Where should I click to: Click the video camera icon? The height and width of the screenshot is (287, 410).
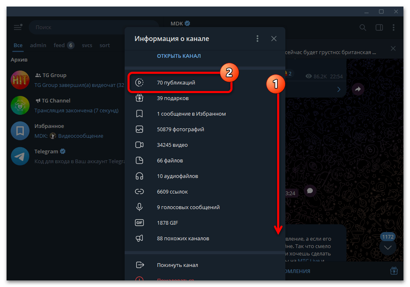coord(139,145)
